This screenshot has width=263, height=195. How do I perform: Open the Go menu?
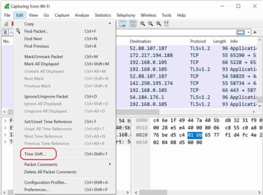click(46, 15)
